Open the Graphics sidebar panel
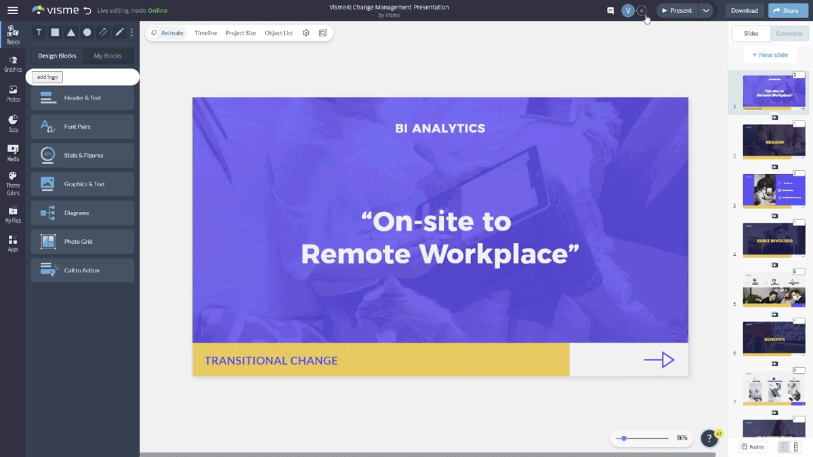This screenshot has width=813, height=457. pyautogui.click(x=13, y=64)
